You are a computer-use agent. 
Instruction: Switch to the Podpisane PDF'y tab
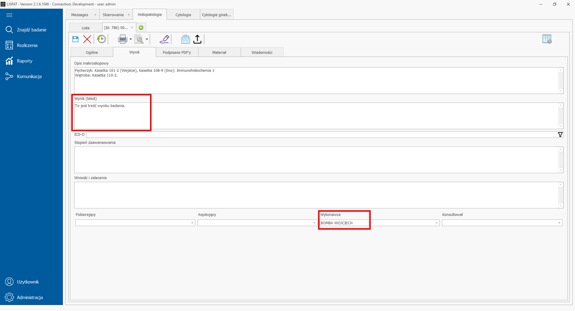[177, 52]
